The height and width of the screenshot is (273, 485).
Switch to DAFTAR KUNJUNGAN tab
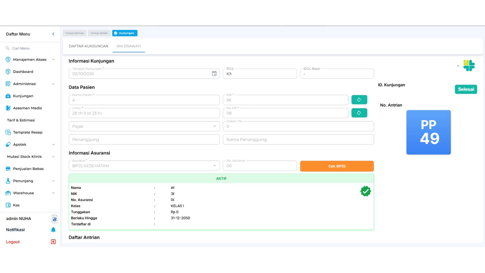point(89,46)
